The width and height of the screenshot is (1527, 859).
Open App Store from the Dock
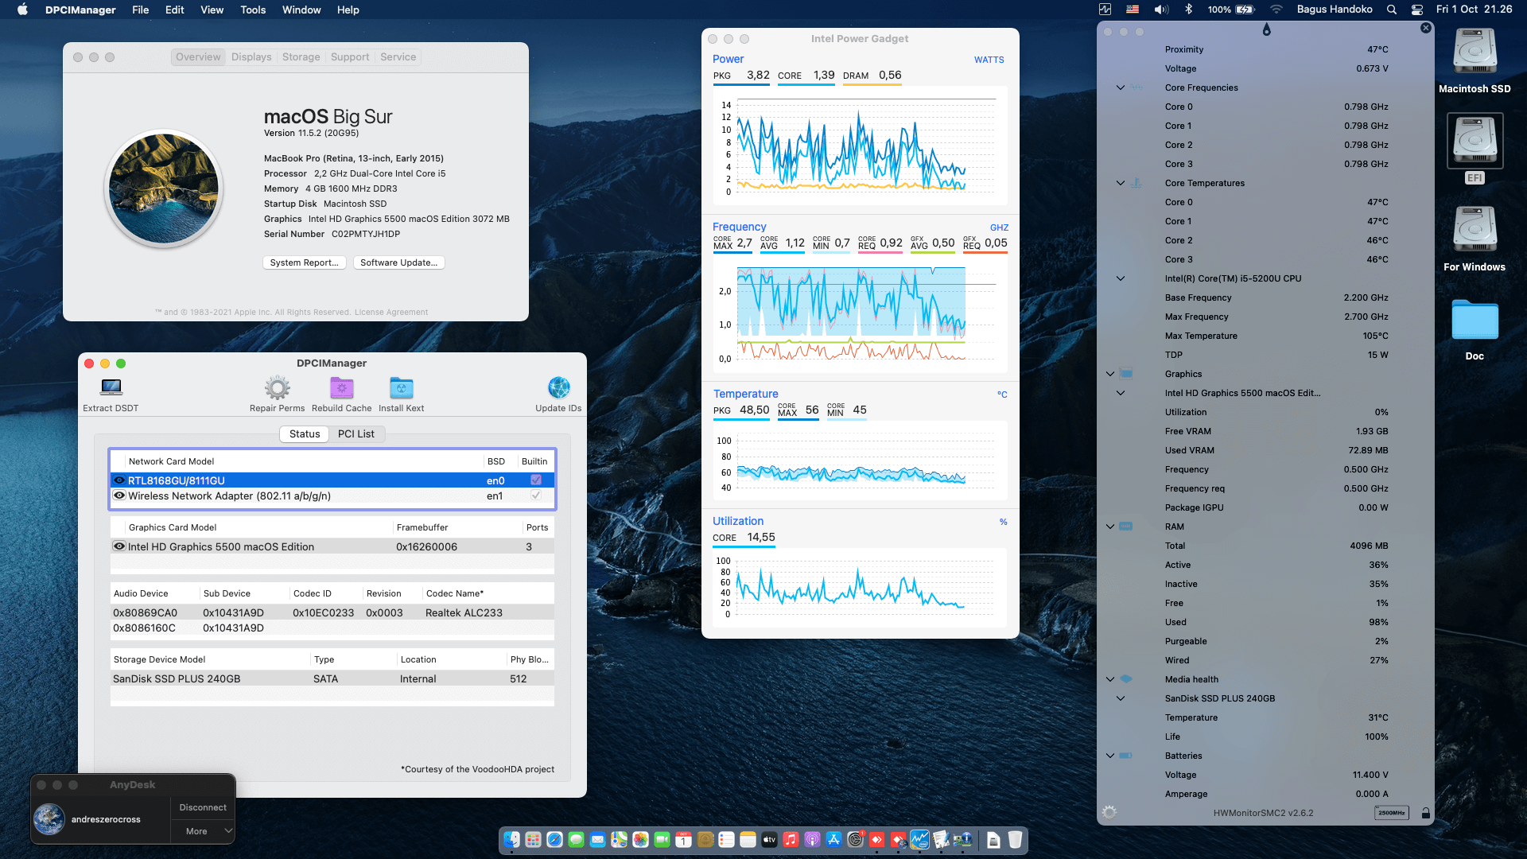pos(833,839)
